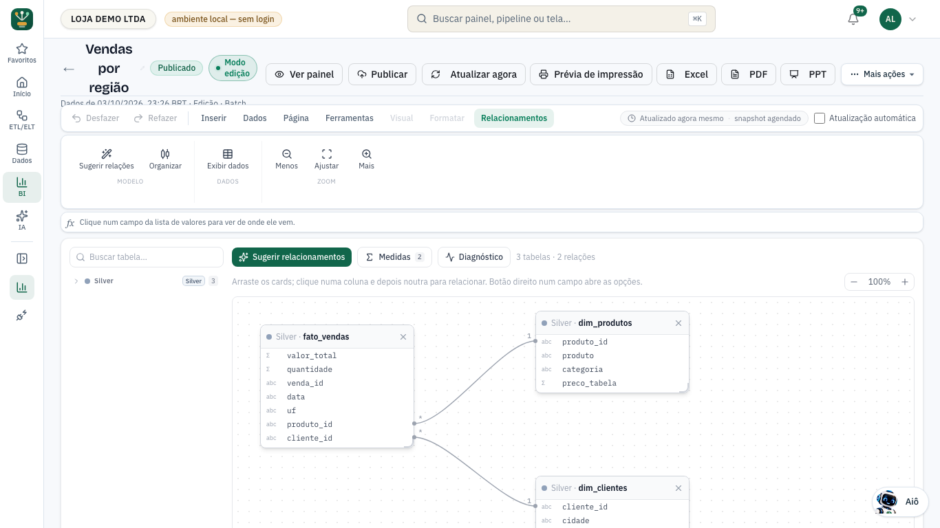Screen dimensions: 940x528
Task: Open the IA sidebar section
Action: [x=22, y=221]
